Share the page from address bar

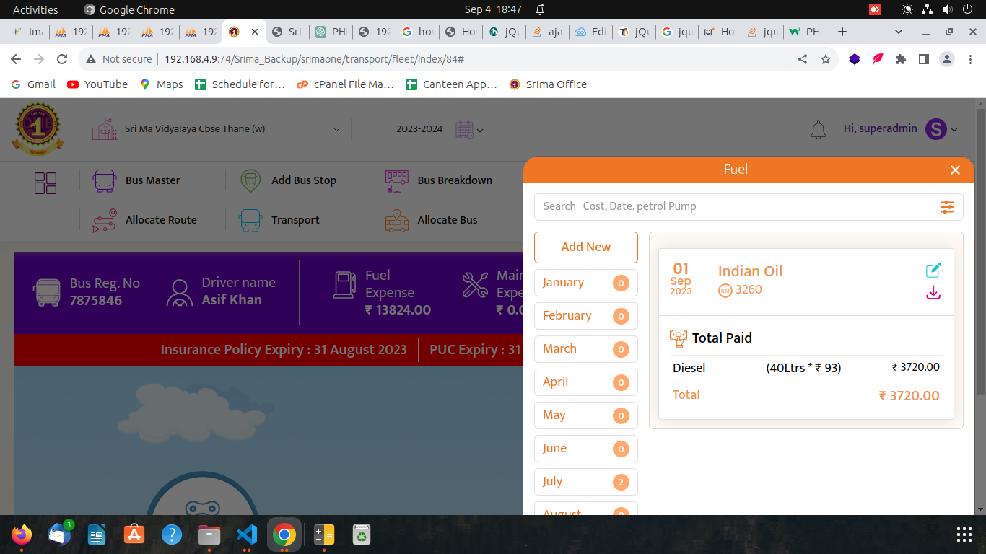tap(803, 59)
